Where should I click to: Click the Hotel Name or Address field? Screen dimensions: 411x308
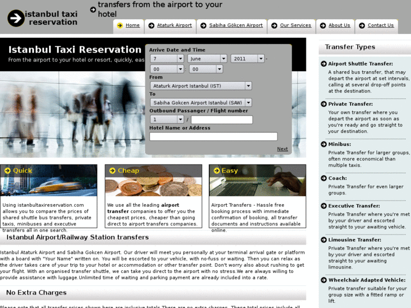coord(213,136)
